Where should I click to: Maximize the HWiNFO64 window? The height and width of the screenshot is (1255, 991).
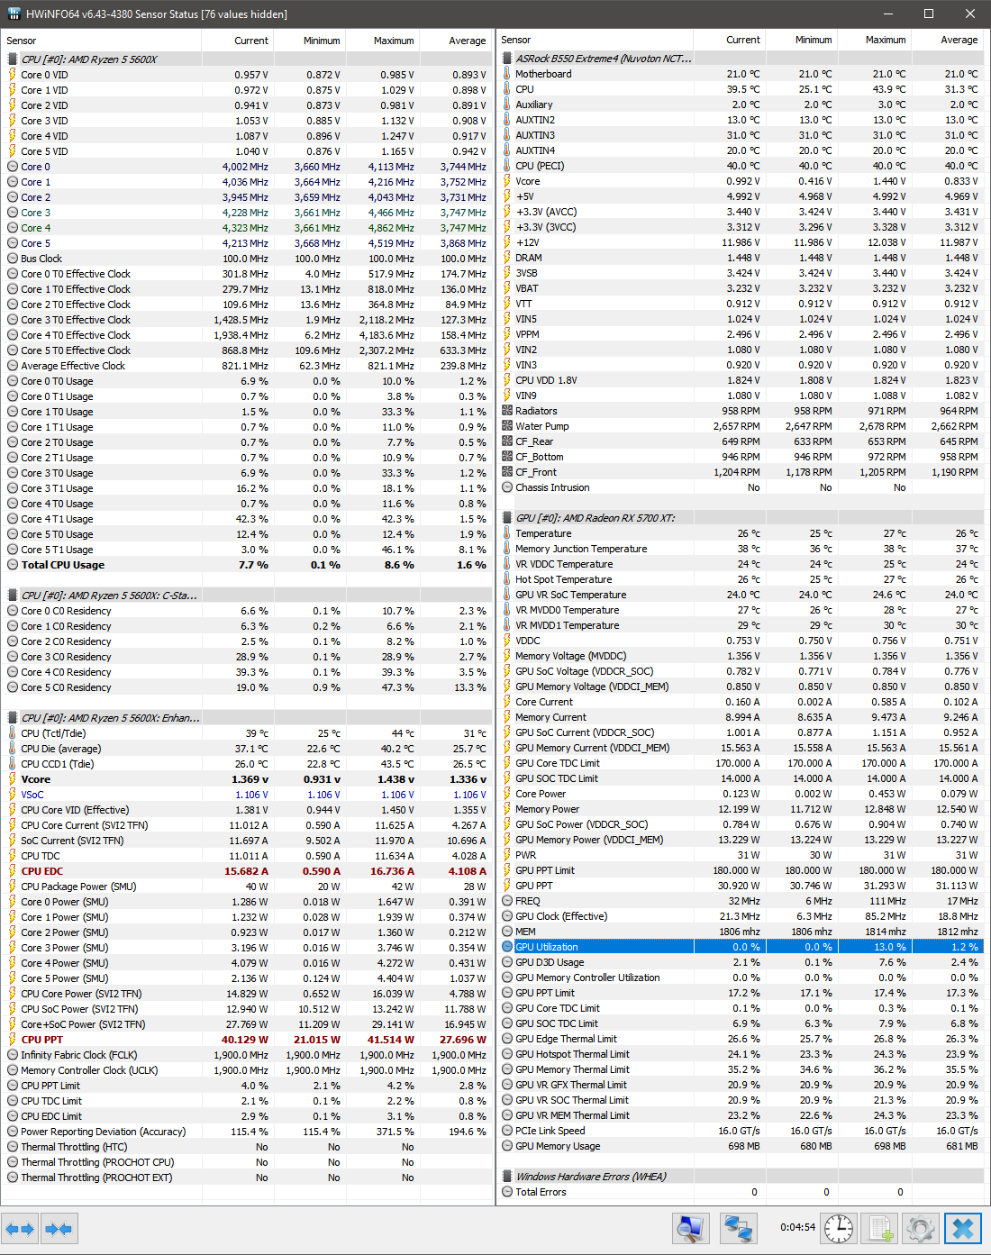(x=929, y=14)
